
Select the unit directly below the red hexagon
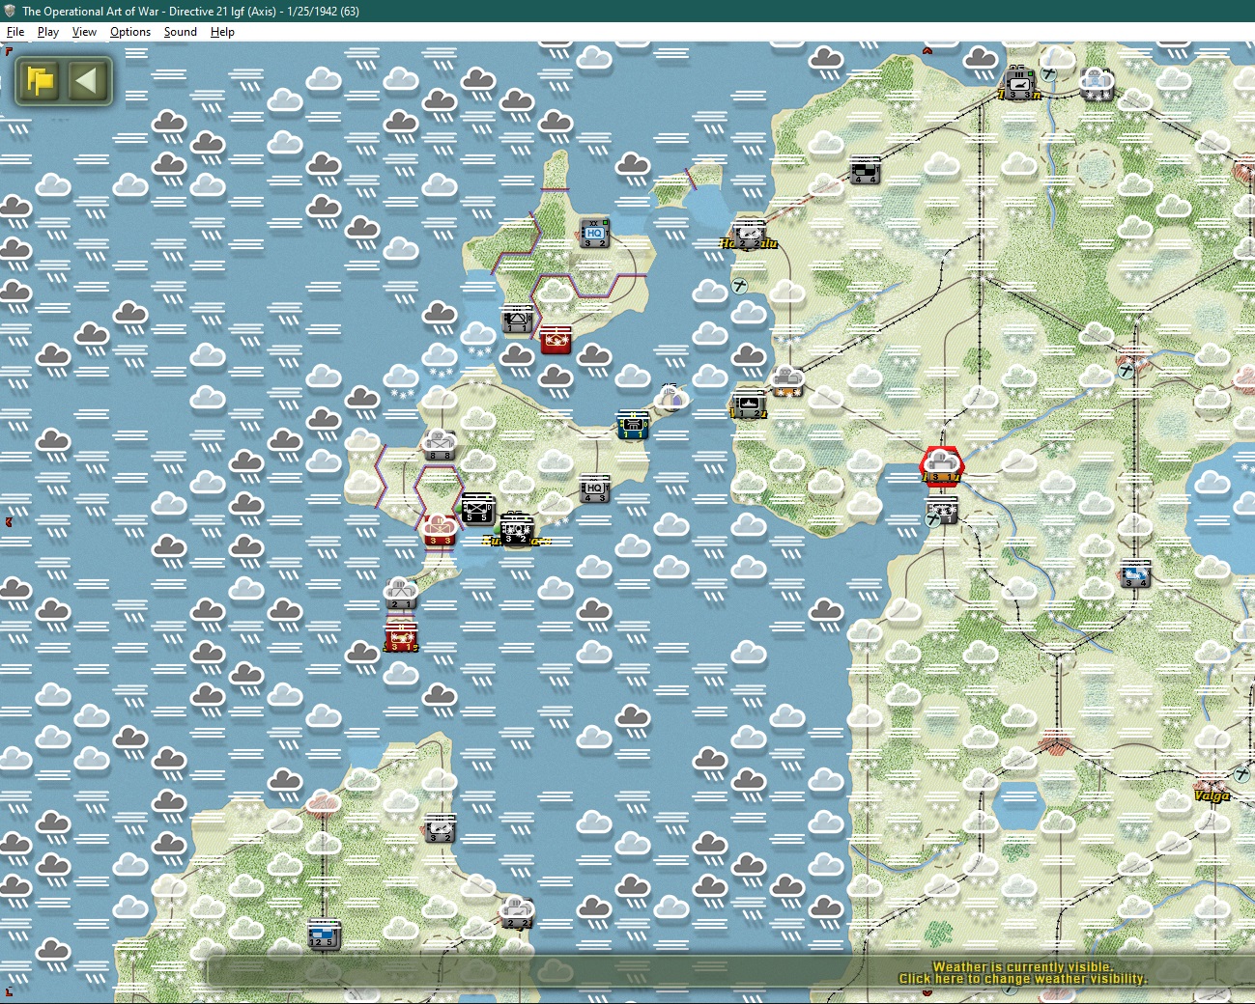[x=942, y=511]
